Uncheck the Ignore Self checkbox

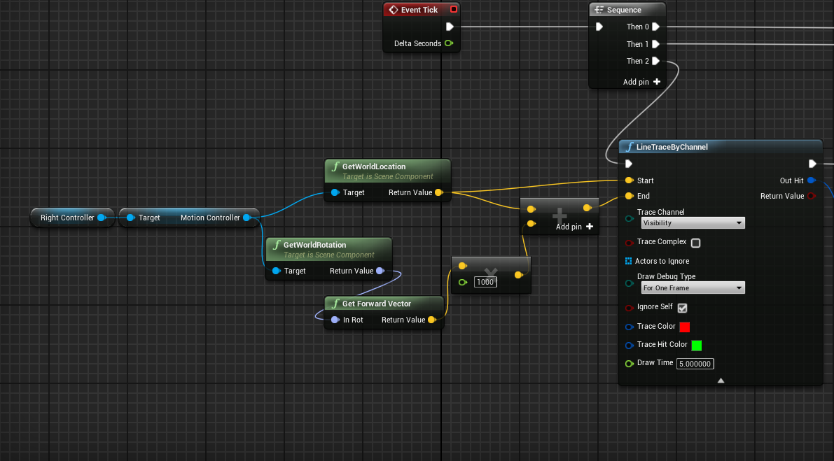click(x=682, y=308)
